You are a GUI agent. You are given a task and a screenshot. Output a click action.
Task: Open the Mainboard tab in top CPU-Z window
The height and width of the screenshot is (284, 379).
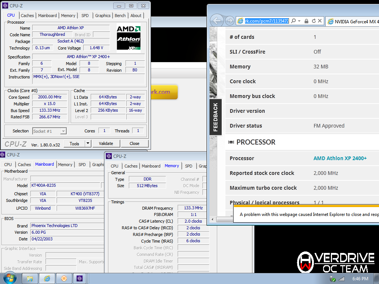(x=47, y=16)
